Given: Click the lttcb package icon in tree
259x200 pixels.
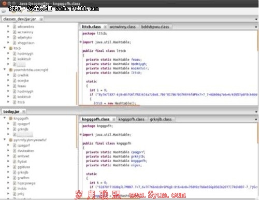Looking at the screenshot, I should 11,48.
